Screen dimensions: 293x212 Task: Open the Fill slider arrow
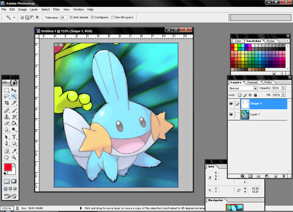click(x=283, y=95)
